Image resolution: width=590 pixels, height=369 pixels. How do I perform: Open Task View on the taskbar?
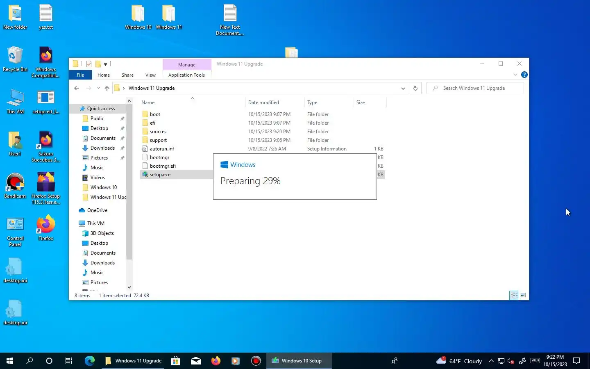(x=69, y=361)
